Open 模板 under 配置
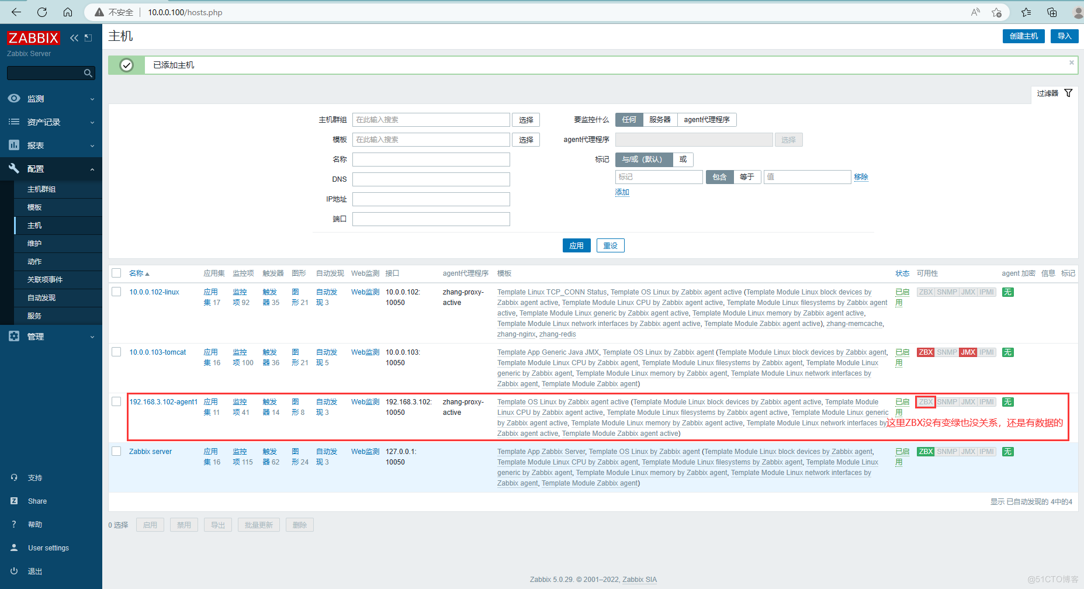This screenshot has width=1084, height=589. point(34,207)
